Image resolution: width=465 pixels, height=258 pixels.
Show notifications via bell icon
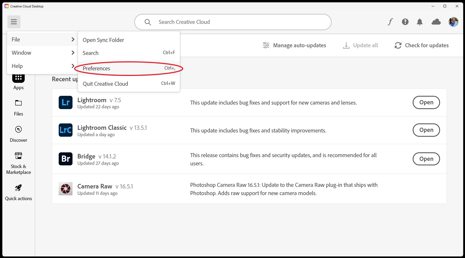420,22
